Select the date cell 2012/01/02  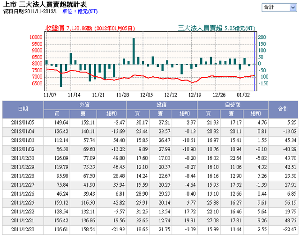tap(23, 149)
